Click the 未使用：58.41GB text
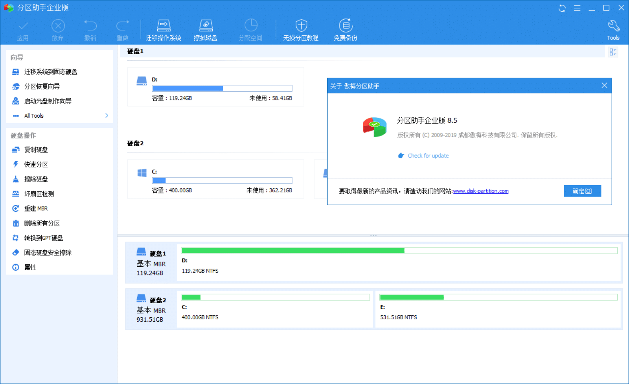 [270, 98]
